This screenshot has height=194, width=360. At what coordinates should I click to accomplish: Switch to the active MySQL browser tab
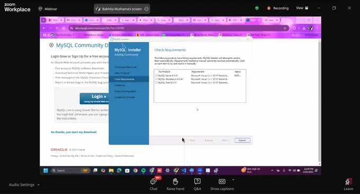click(x=253, y=20)
